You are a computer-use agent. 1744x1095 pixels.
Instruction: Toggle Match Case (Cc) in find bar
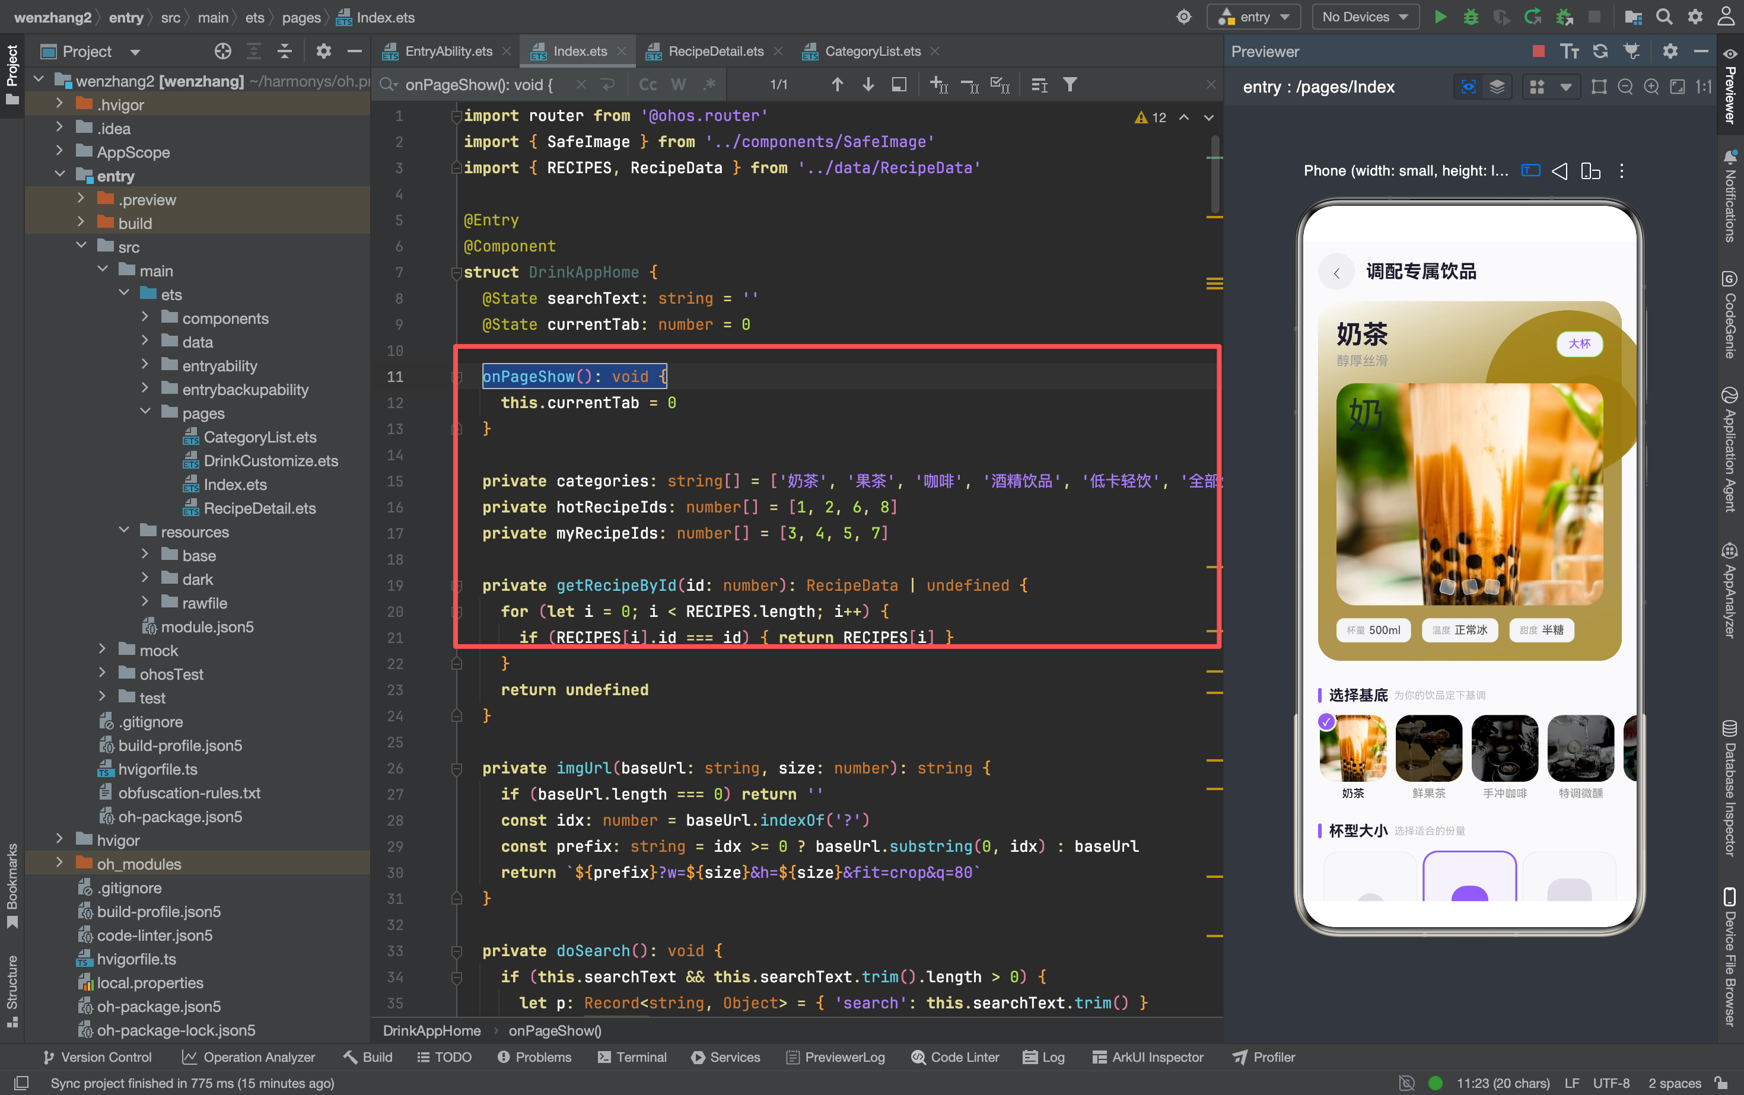point(648,85)
